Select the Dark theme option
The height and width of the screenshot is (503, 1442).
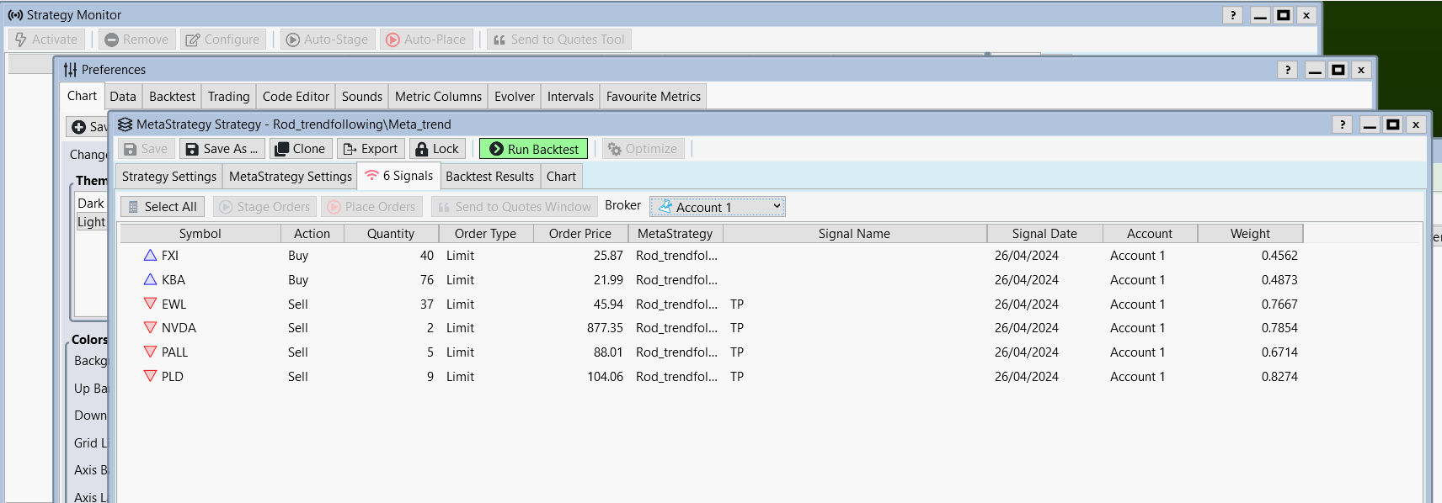click(x=91, y=204)
